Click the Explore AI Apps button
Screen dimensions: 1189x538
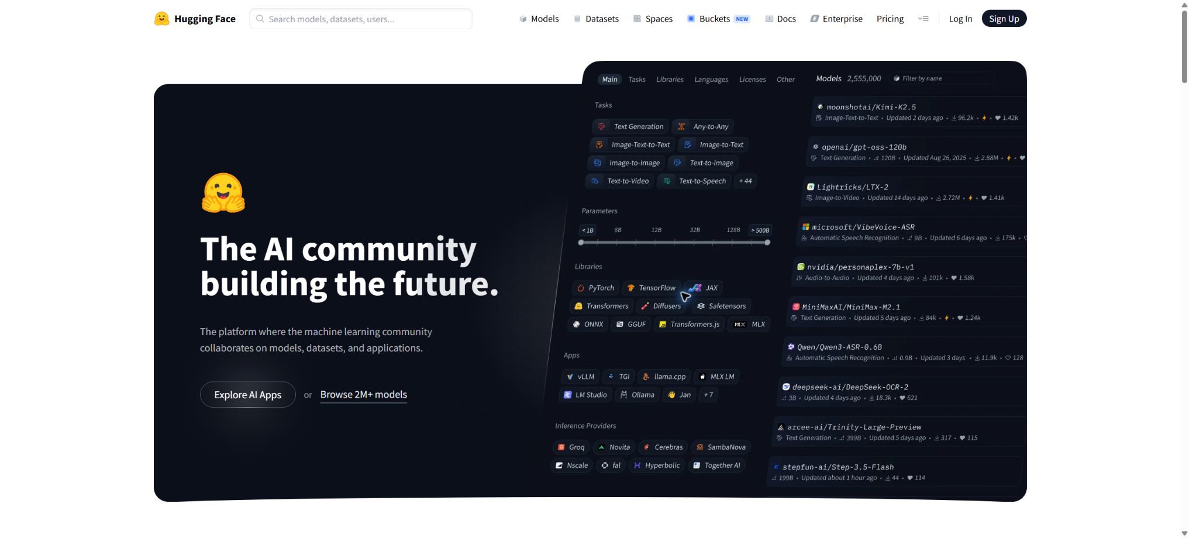coord(248,395)
